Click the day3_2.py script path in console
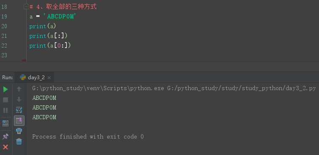 [241, 88]
